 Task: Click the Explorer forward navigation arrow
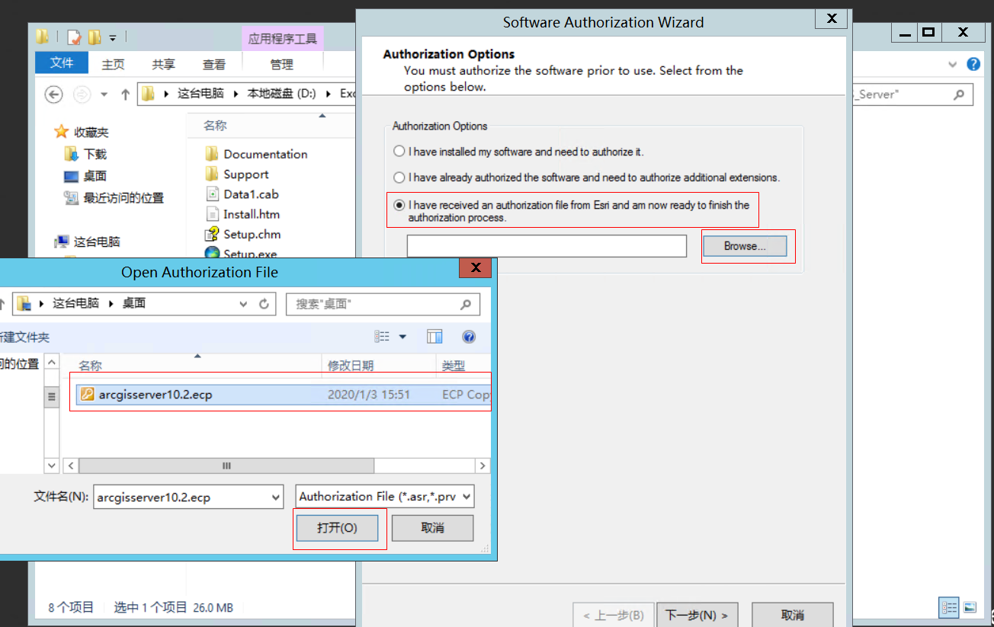click(x=82, y=94)
